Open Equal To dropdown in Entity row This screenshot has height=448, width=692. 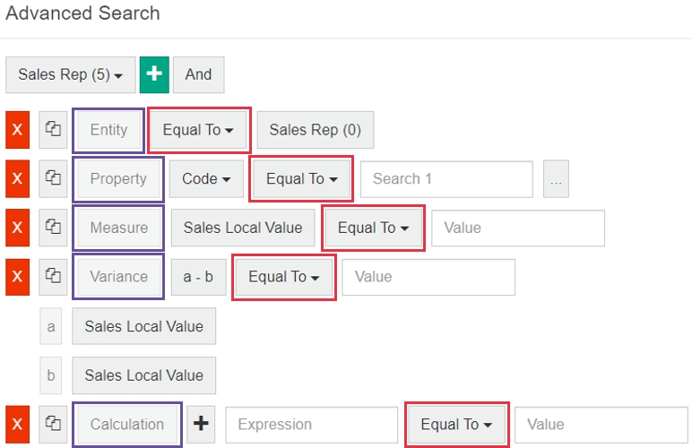tap(198, 130)
